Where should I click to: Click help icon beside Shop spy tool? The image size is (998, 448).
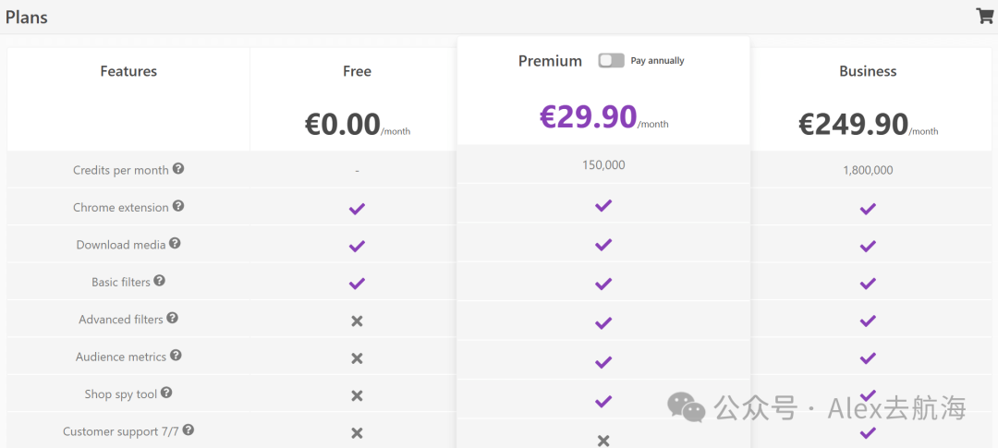click(x=166, y=393)
